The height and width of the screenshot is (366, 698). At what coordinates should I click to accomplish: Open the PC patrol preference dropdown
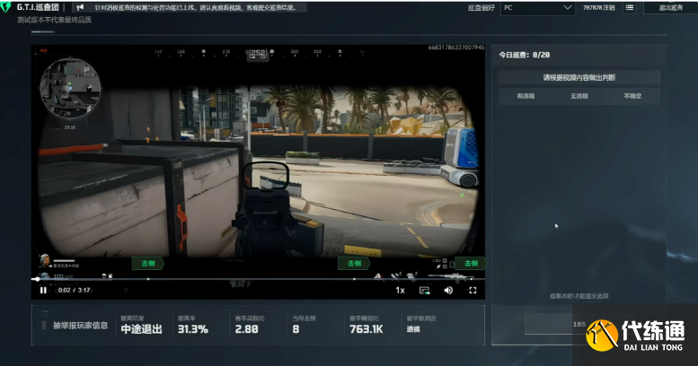pos(537,7)
